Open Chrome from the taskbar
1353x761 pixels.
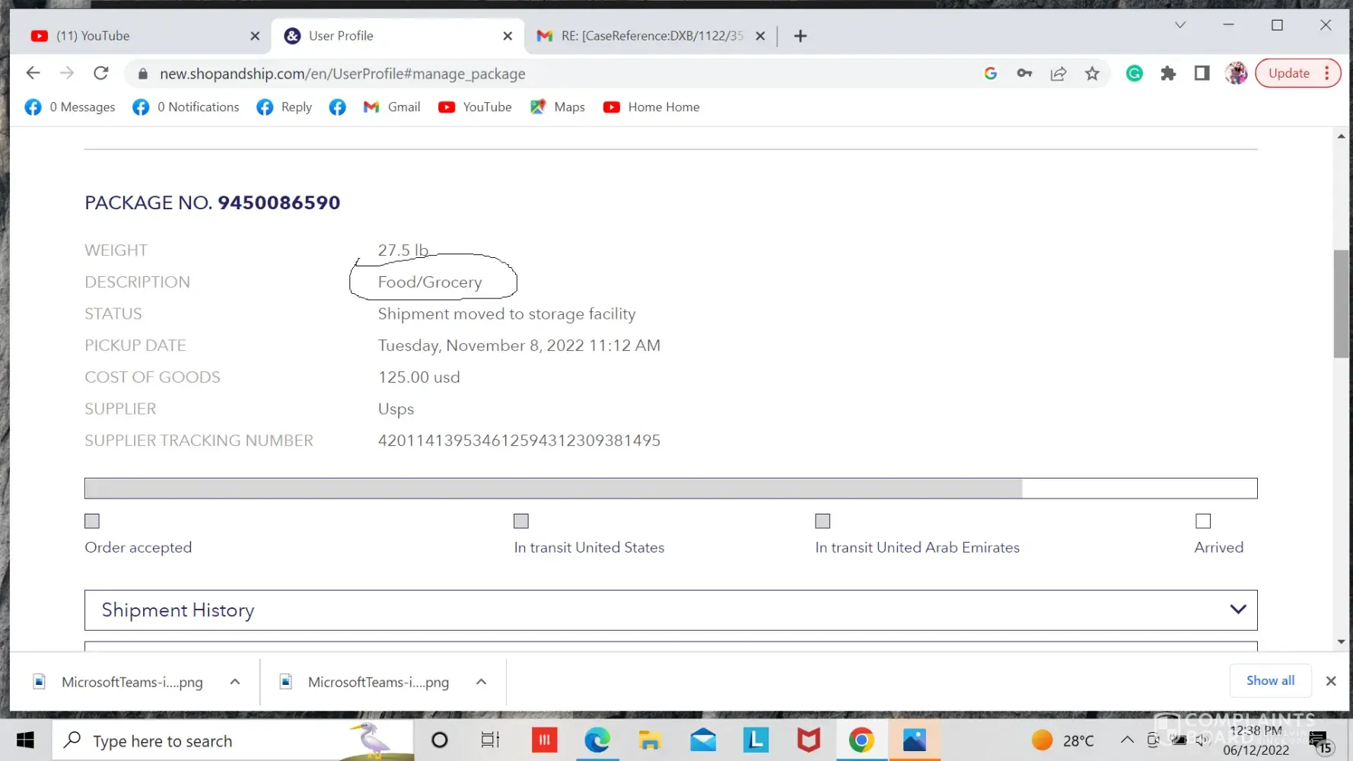[x=861, y=740]
